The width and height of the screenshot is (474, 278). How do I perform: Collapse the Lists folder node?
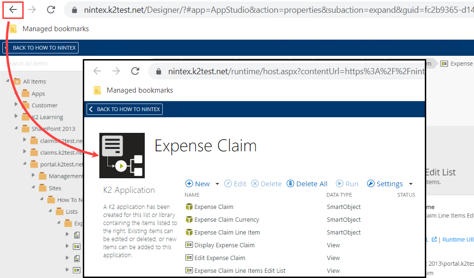coord(50,210)
